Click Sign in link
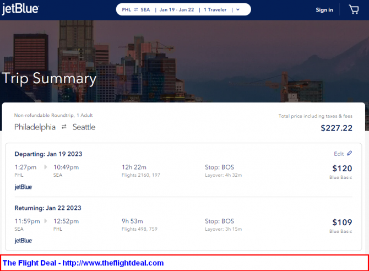 click(324, 10)
